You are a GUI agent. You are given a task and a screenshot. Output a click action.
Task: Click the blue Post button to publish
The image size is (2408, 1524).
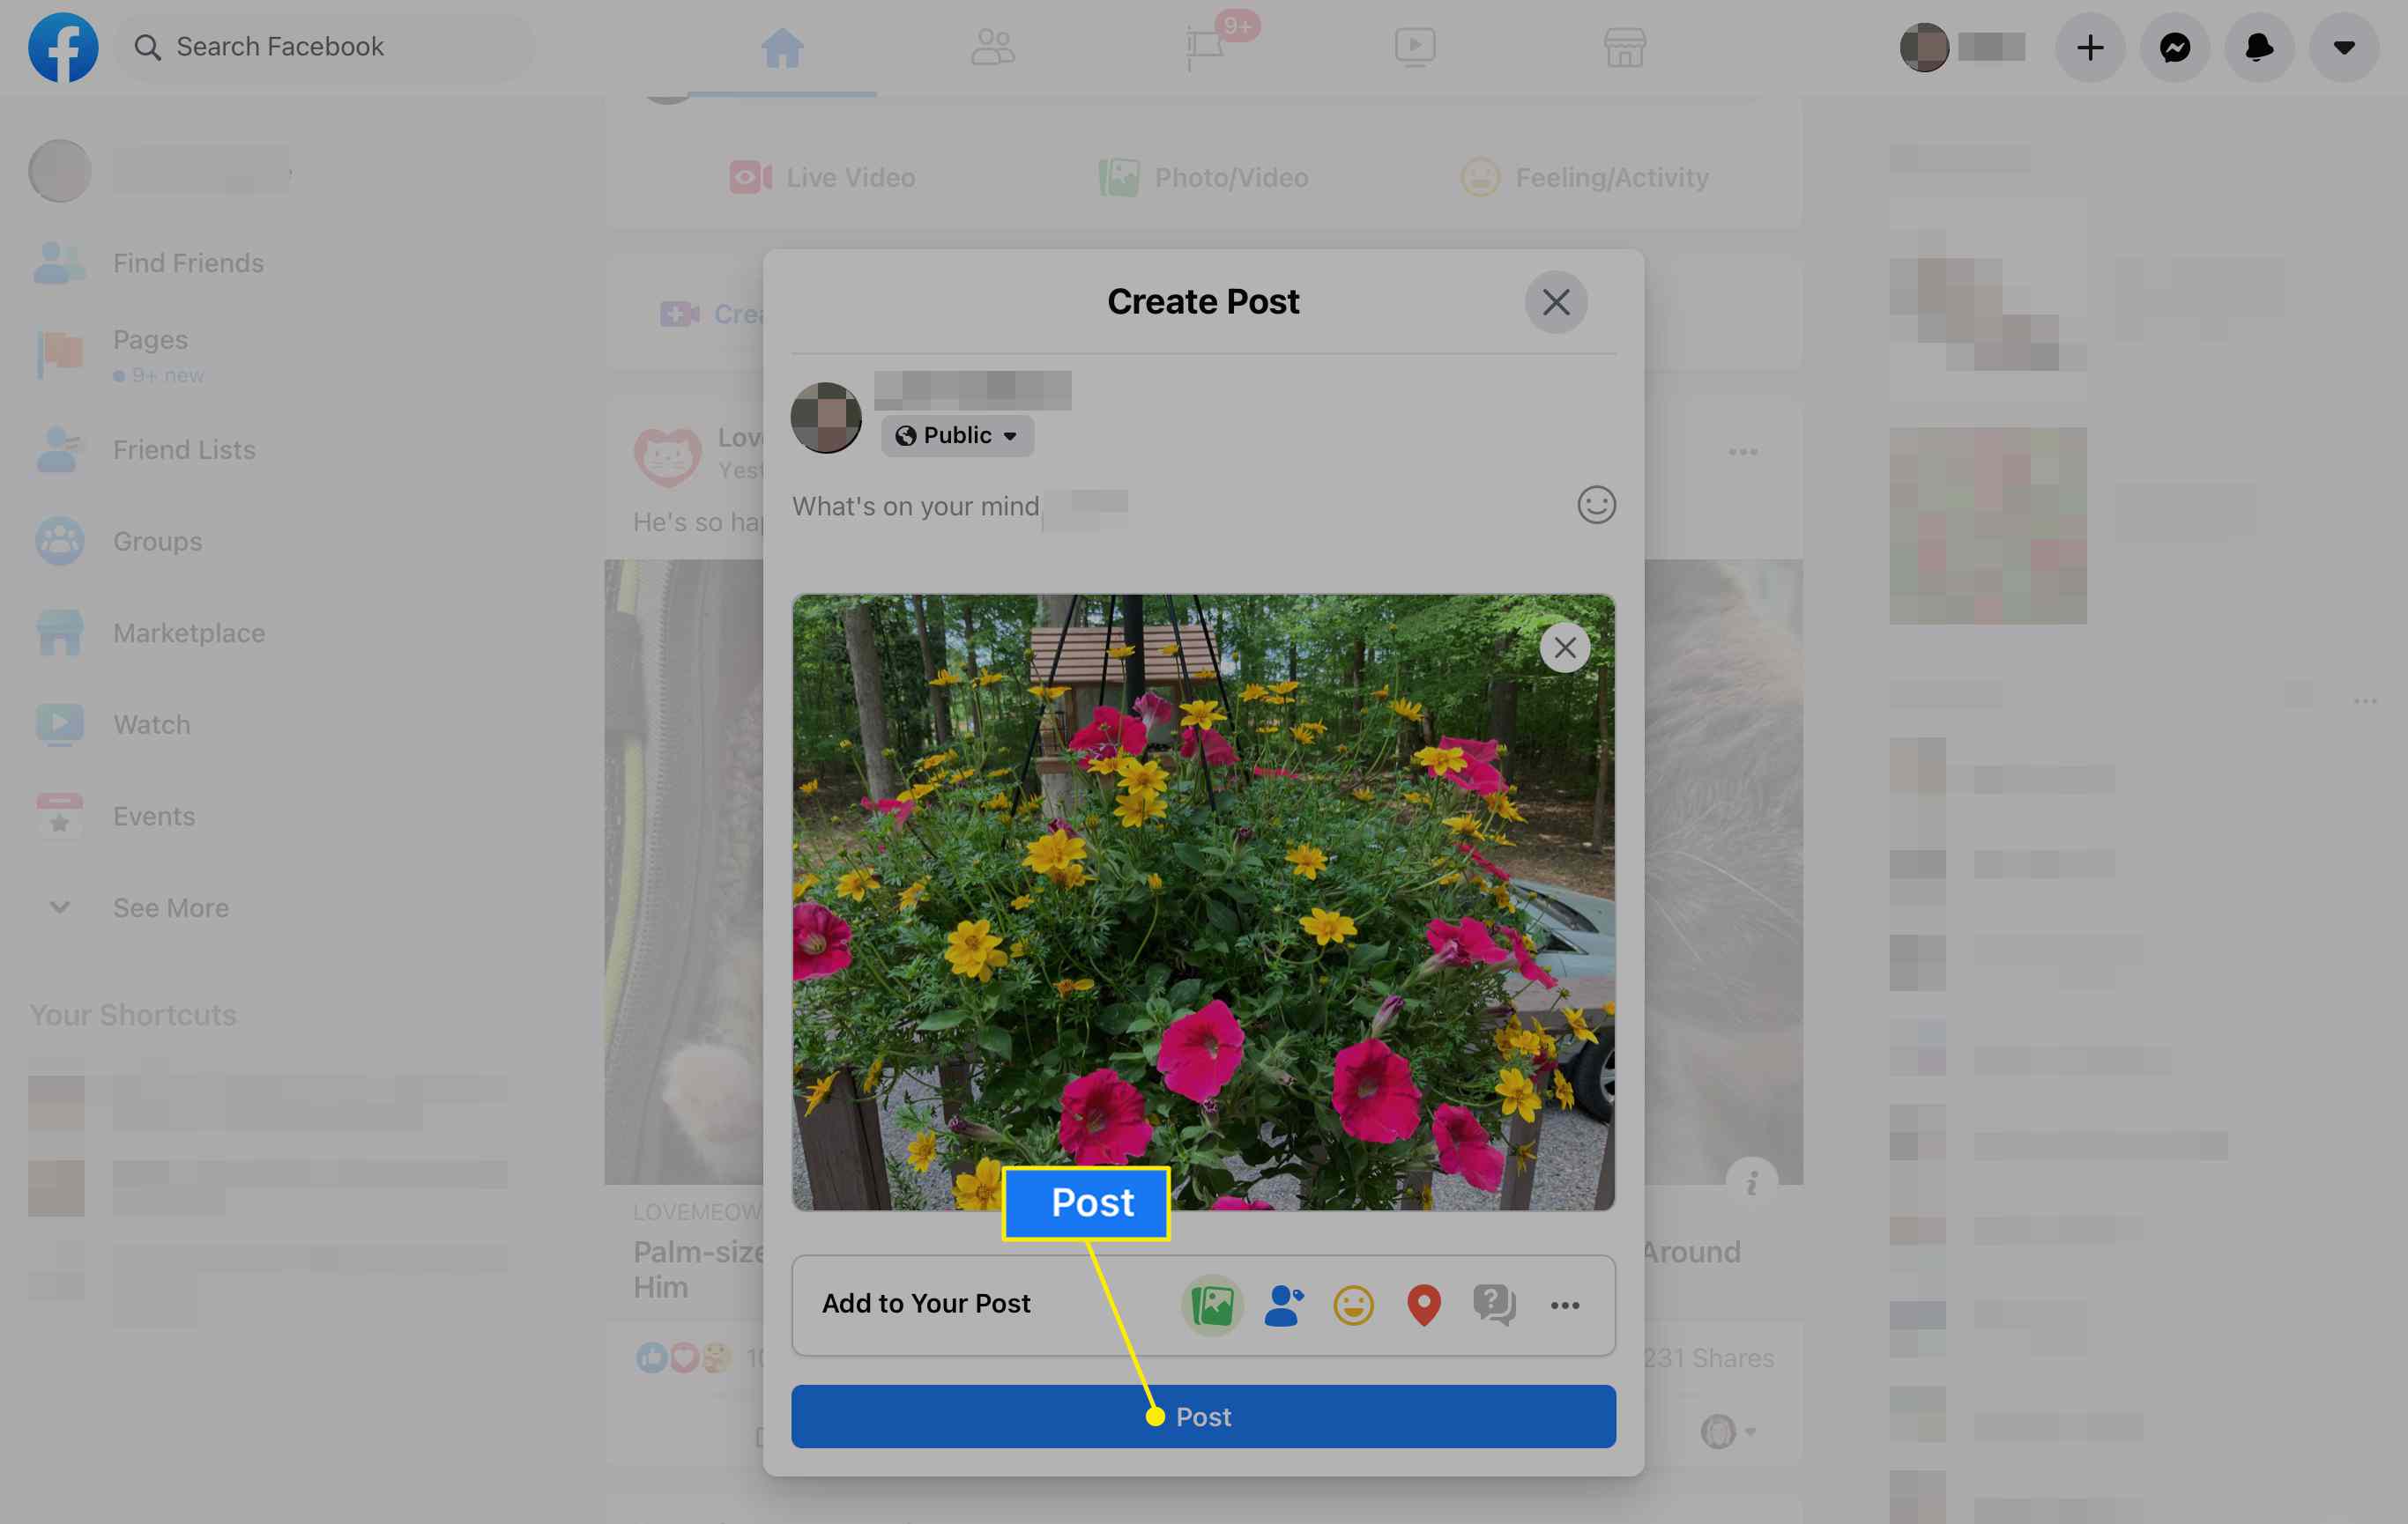tap(1204, 1416)
